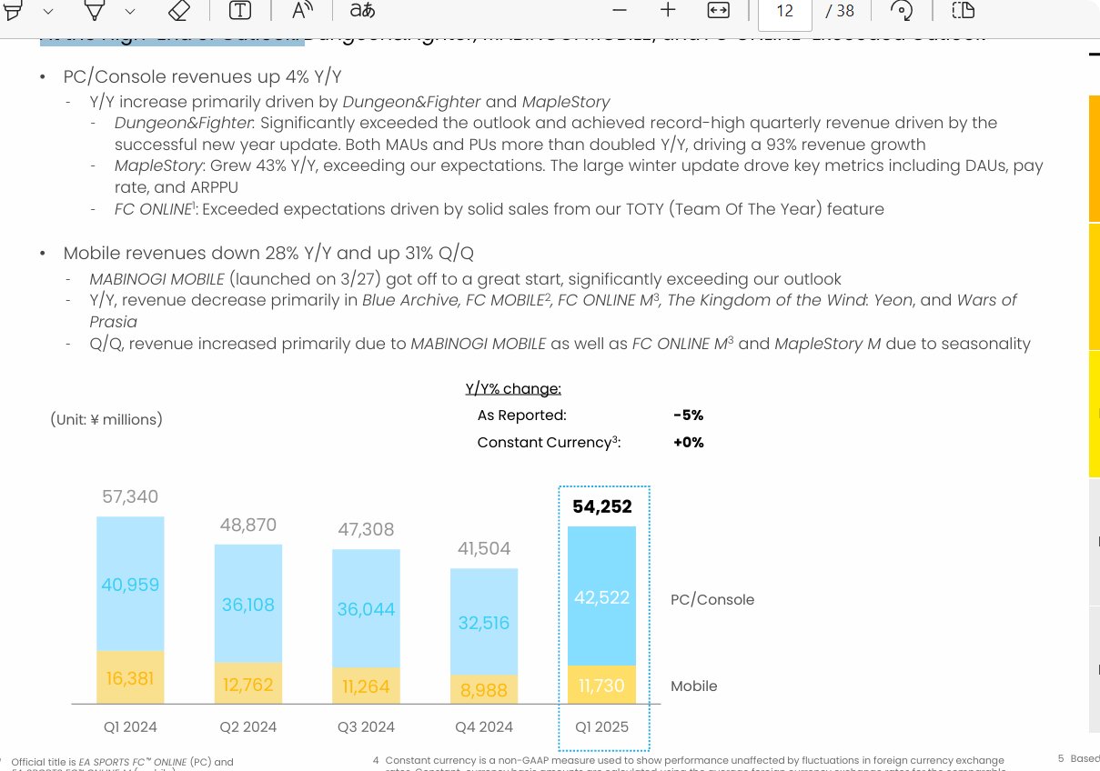Zoom in with the plus button
The width and height of the screenshot is (1100, 771).
(668, 10)
